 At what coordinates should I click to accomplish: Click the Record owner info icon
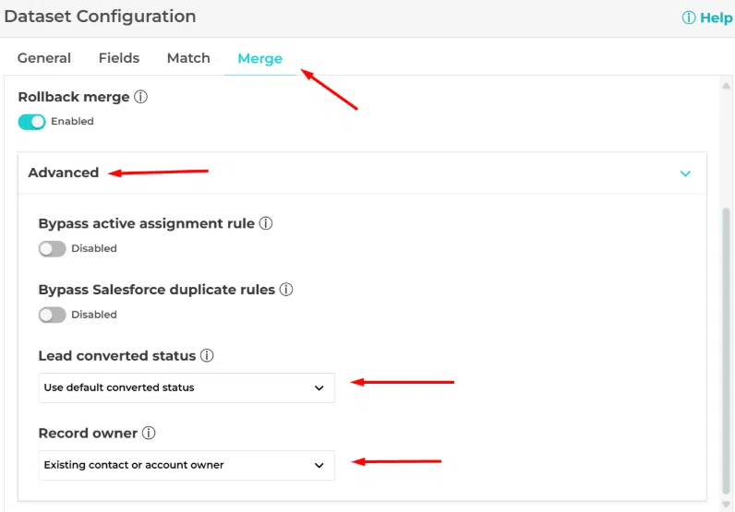(149, 434)
